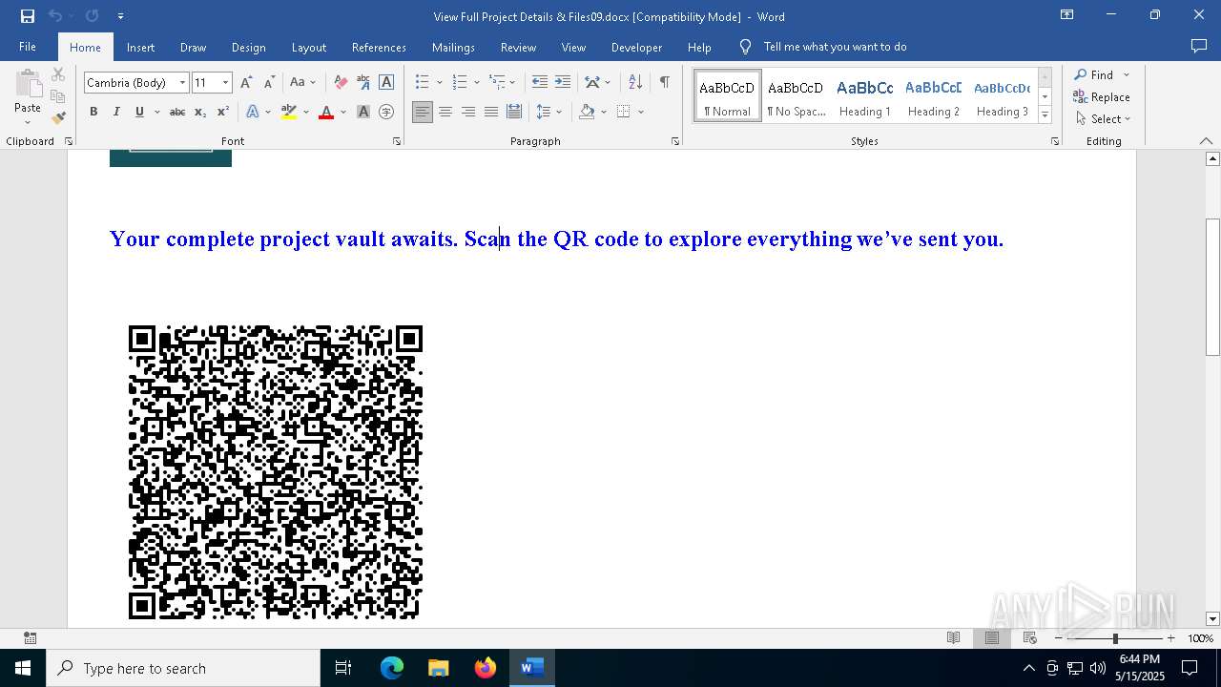Open Firefox from the taskbar

pyautogui.click(x=486, y=668)
